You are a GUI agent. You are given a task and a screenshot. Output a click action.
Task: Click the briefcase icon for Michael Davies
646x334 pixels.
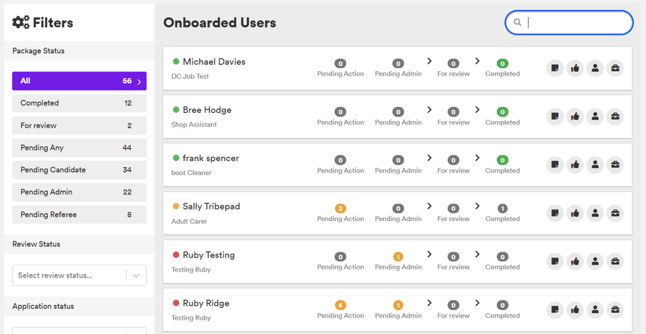coord(615,69)
